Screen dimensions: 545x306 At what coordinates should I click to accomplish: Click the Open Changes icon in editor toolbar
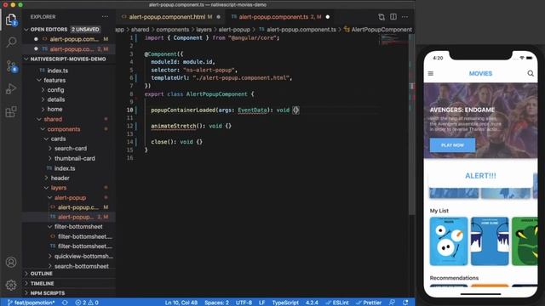(x=381, y=17)
